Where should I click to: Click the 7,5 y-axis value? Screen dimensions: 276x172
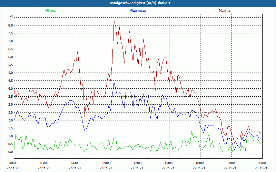pos(11,33)
